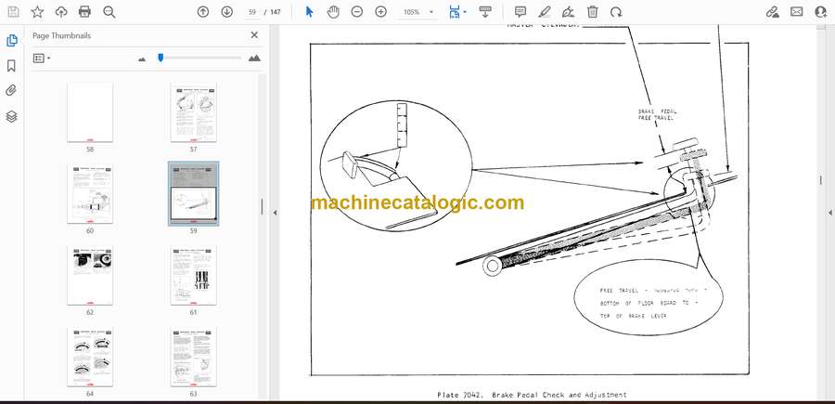This screenshot has height=404, width=835.
Task: Click the delete trash icon
Action: [592, 12]
